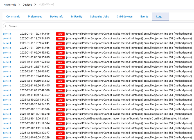Click error badge at 12:03:54.998
The width and height of the screenshot is (194, 140).
(x=60, y=34)
